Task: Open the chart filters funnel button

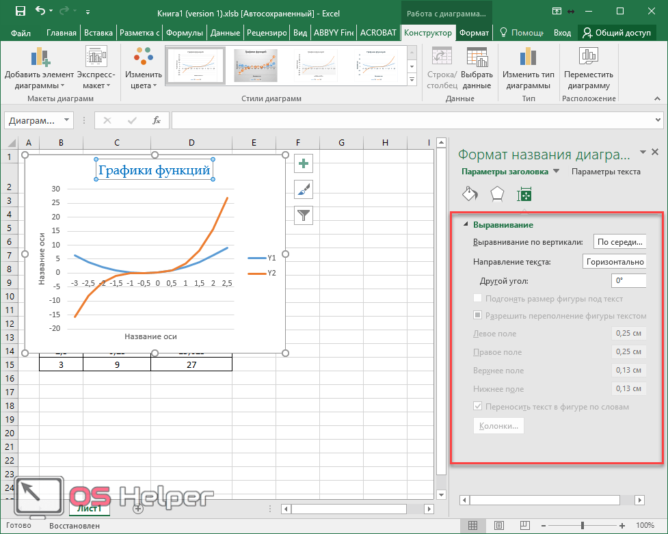Action: [x=304, y=215]
